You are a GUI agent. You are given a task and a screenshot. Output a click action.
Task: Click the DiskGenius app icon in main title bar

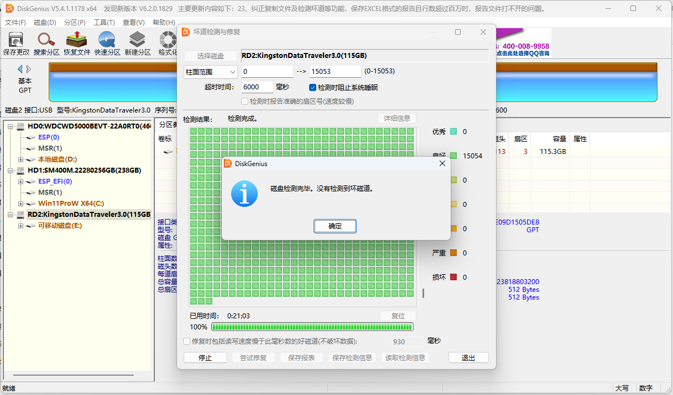coord(9,9)
